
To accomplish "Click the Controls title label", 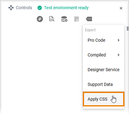I will (x=24, y=8).
